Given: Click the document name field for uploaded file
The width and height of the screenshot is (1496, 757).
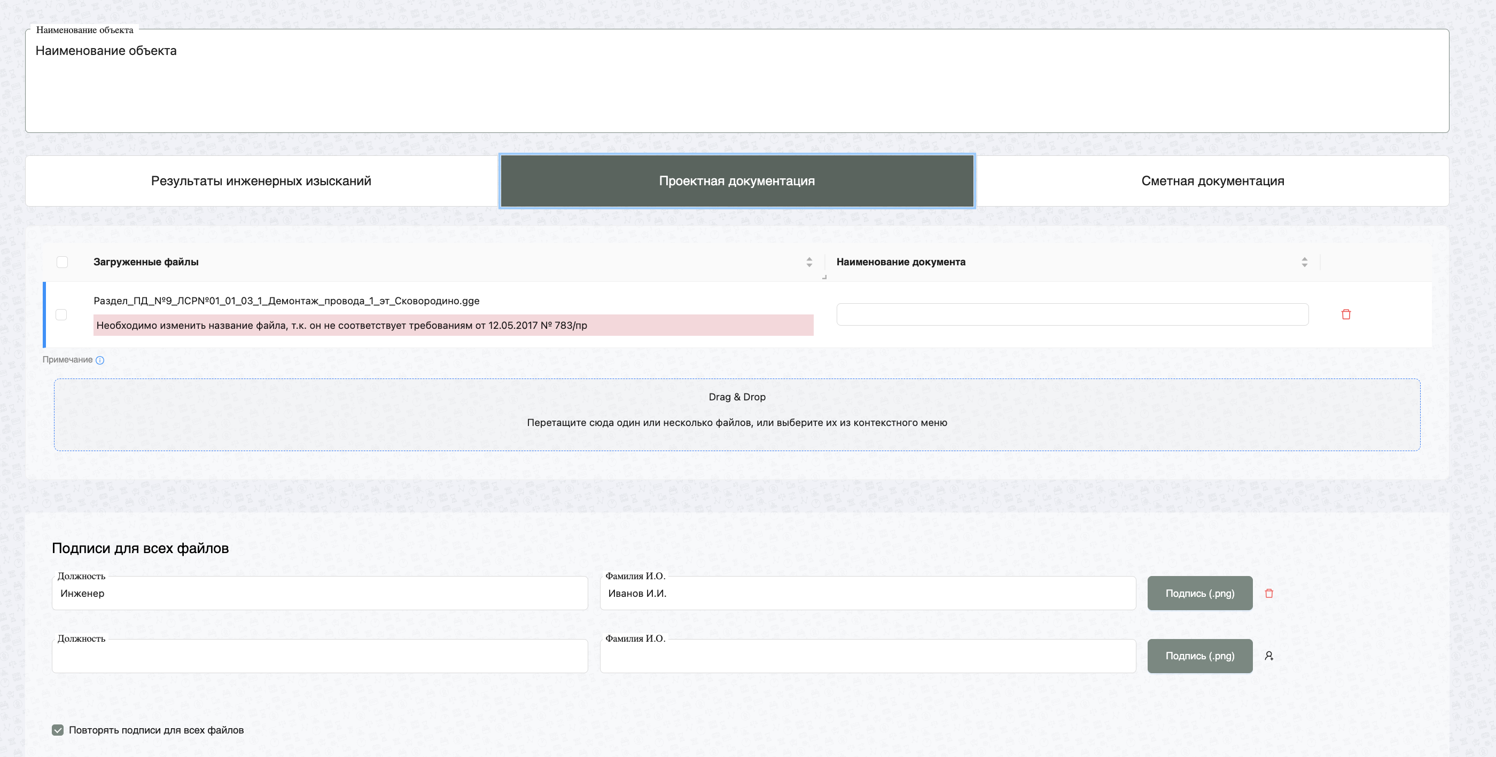Looking at the screenshot, I should coord(1072,314).
